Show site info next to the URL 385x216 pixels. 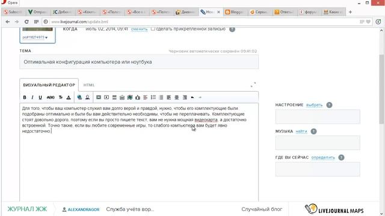[x=46, y=22]
